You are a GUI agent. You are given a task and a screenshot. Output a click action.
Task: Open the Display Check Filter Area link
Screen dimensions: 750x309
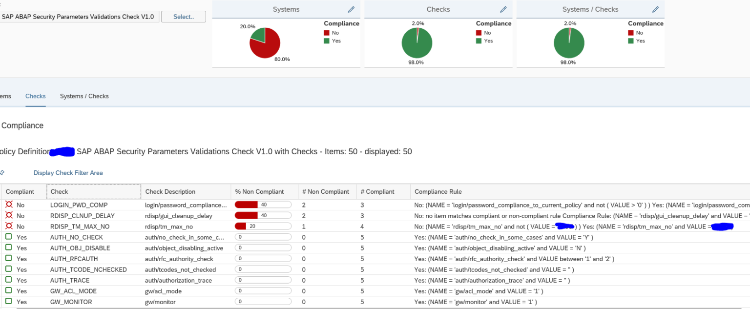click(x=68, y=172)
